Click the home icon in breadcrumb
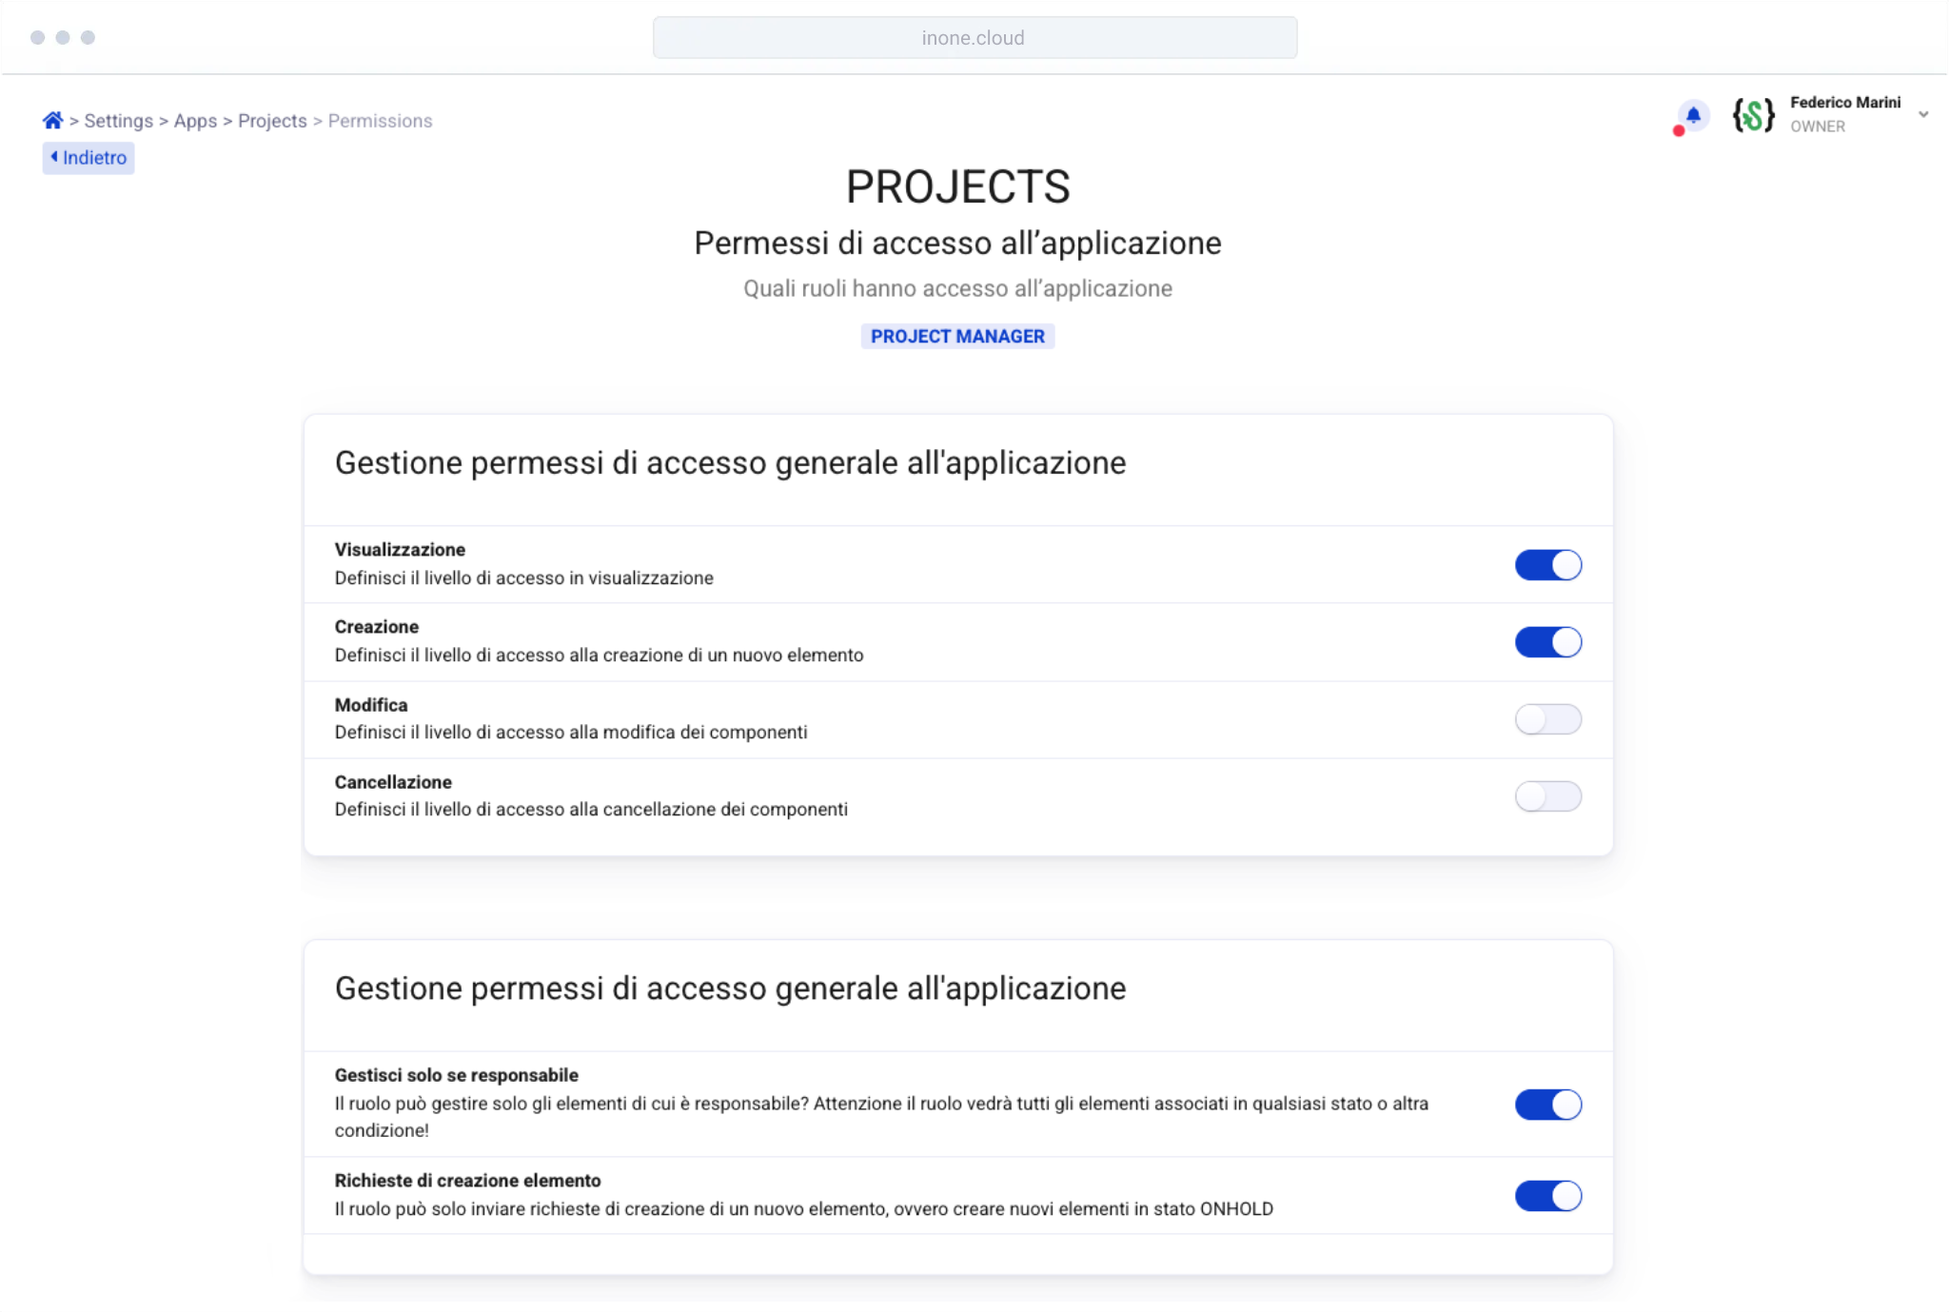This screenshot has height=1312, width=1949. click(52, 121)
